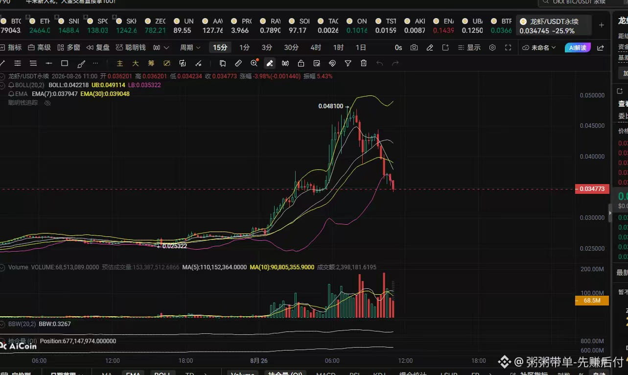Click the magnet candlestick snap icon
Screen dimensions: 628x375
285,63
